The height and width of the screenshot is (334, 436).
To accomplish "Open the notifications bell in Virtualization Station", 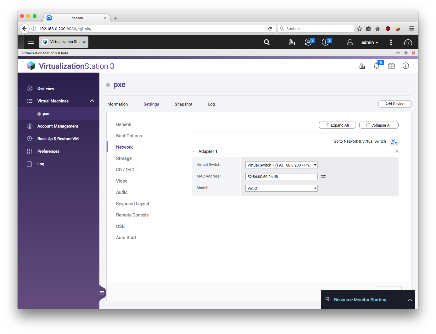I will coord(377,66).
